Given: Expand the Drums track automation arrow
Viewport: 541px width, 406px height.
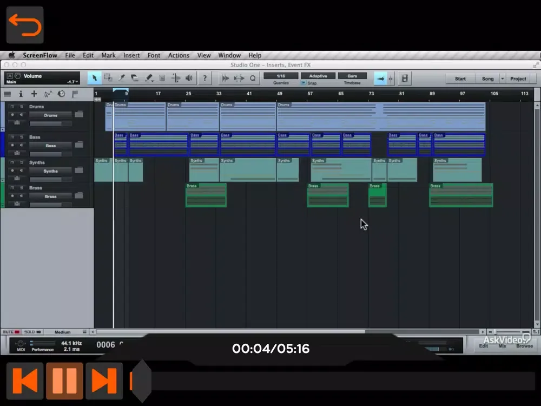Looking at the screenshot, I should (2, 130).
